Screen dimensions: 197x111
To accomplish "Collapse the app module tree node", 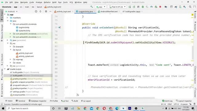I will (x=5, y=14).
